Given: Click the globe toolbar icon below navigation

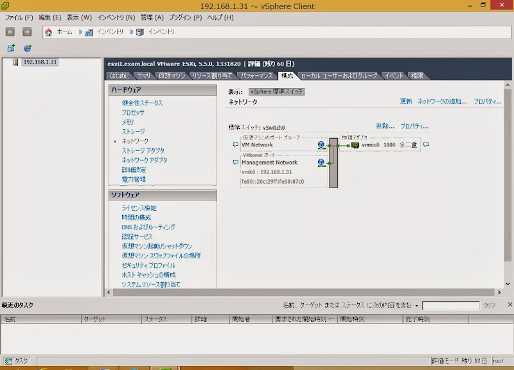Looking at the screenshot, I should (x=28, y=48).
